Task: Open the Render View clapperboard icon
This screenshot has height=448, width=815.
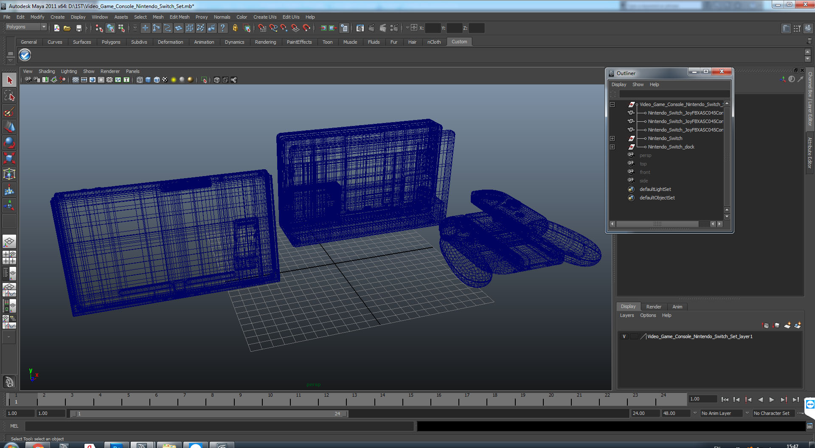Action: [360, 28]
